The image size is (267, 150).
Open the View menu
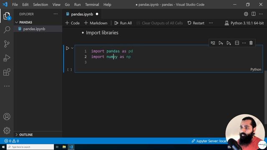[56, 5]
